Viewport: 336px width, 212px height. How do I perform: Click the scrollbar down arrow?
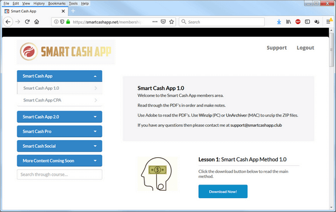tap(332, 207)
